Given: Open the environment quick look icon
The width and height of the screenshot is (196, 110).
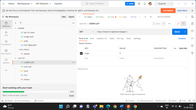Looking at the screenshot, I should pos(192,17).
